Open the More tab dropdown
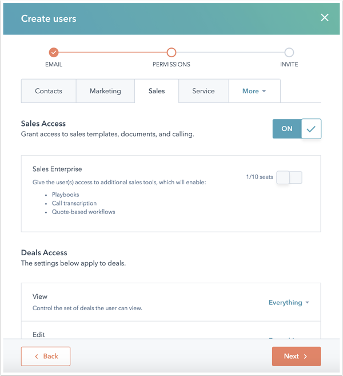343x376 pixels. tap(254, 91)
